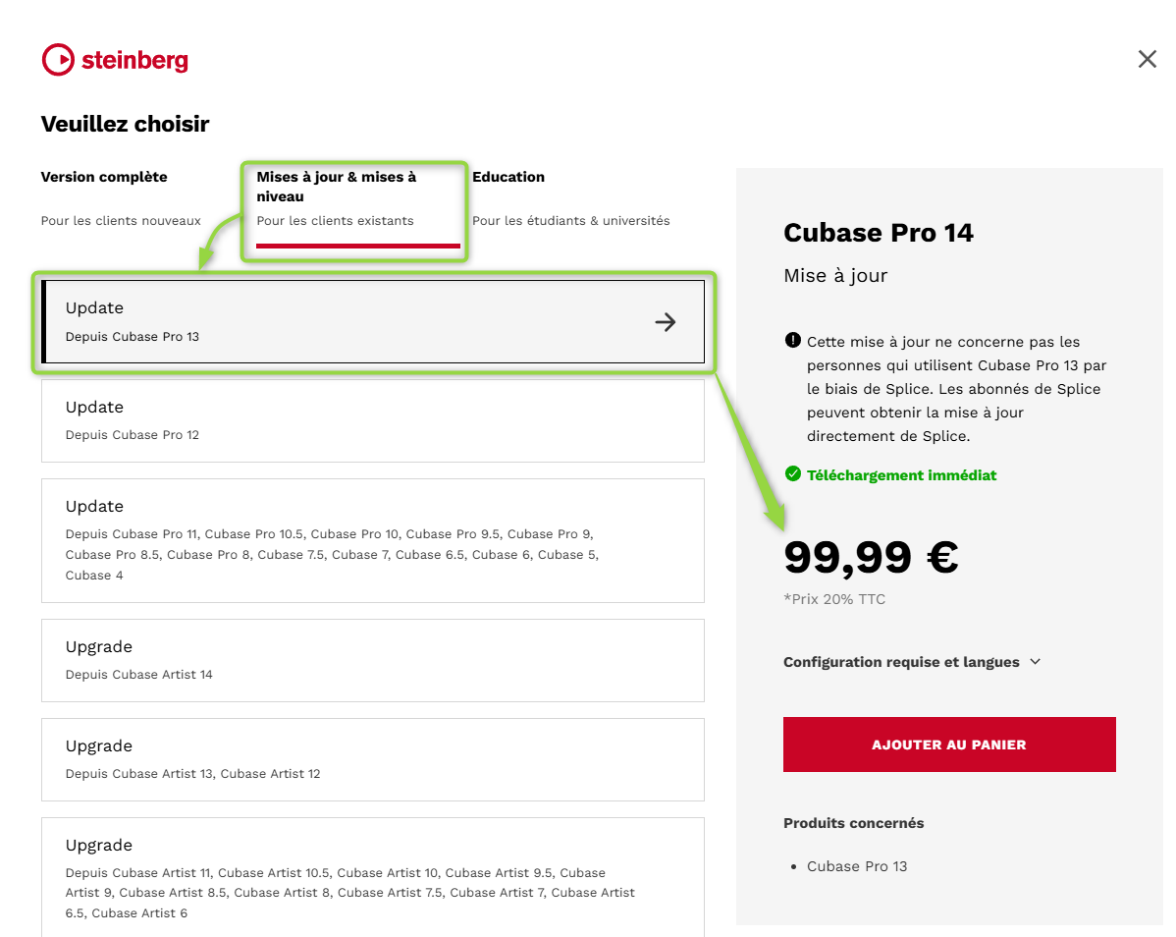Choose Upgrade depuis Cubase Artist 13, Artist 12
The width and height of the screenshot is (1176, 937).
coord(373,759)
